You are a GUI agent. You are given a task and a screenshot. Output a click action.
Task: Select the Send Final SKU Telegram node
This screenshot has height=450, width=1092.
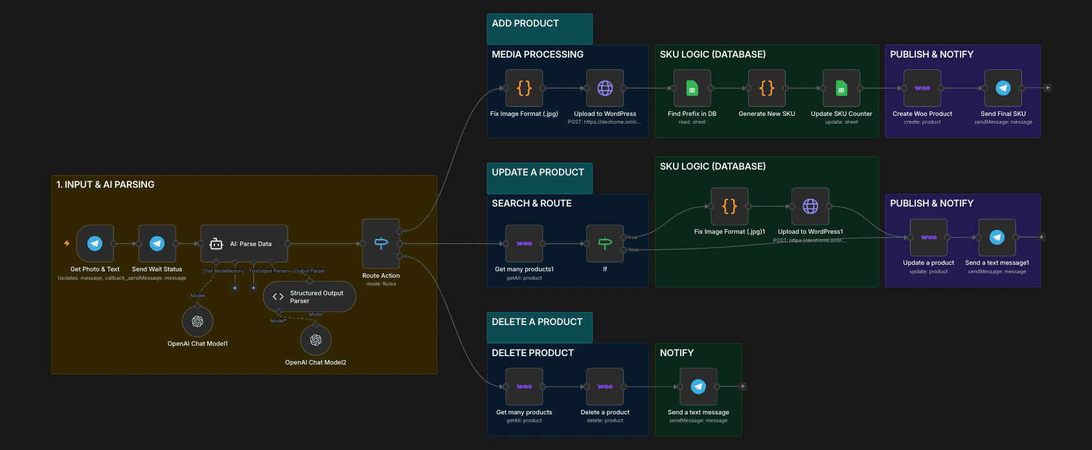(x=1003, y=88)
